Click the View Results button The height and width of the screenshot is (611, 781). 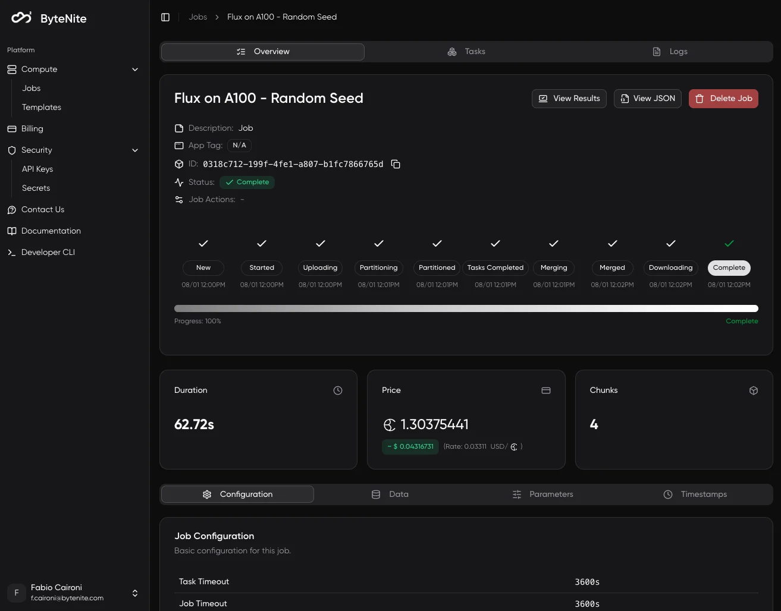(x=569, y=99)
